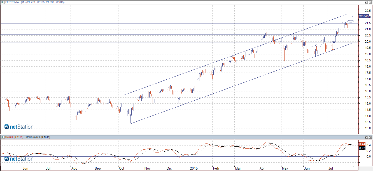The height and width of the screenshot is (171, 373).
Task: Close the MACD indicator panel
Action: 370,137
